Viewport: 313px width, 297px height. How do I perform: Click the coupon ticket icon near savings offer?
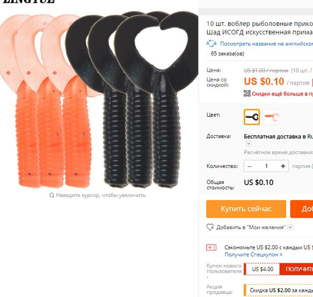click(x=211, y=248)
